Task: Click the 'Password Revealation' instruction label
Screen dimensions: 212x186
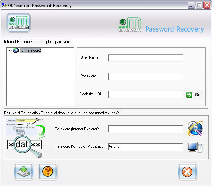Action: point(62,113)
